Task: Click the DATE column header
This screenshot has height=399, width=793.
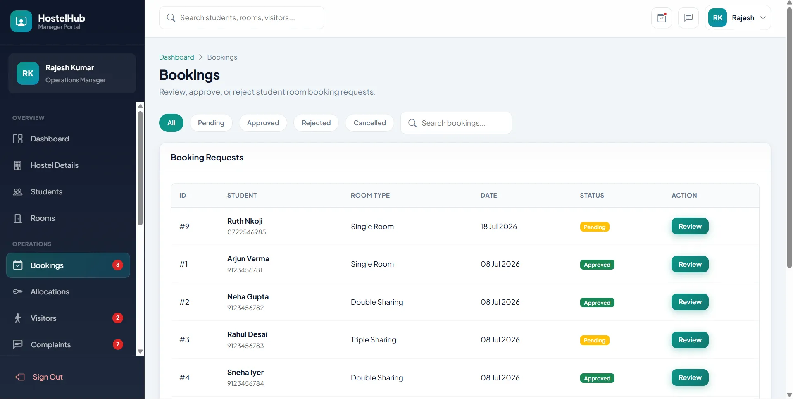Action: pos(488,196)
